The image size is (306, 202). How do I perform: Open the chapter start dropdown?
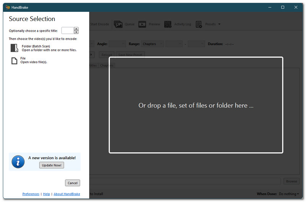coord(174,44)
